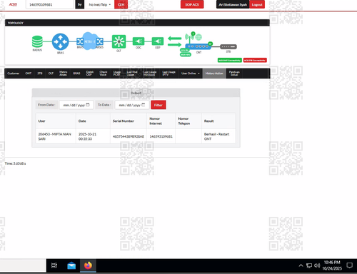Open the Check Voice tab

click(104, 73)
